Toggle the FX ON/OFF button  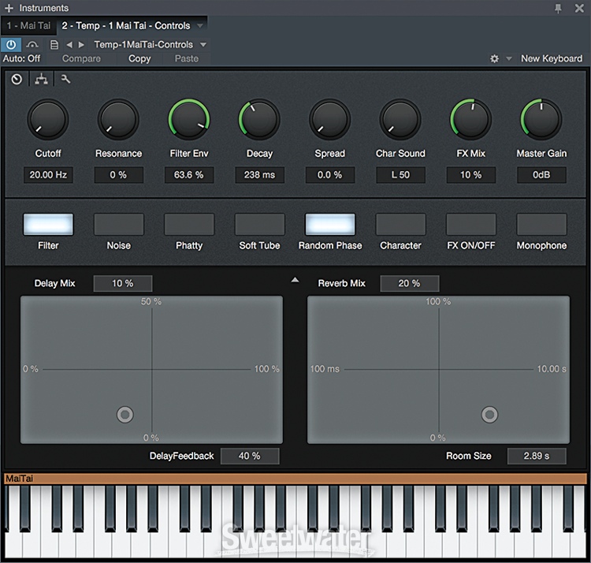(x=471, y=225)
